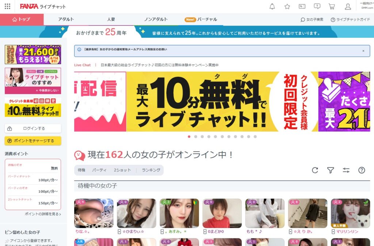Open the filter funnel icon
The image size is (374, 246).
[x=330, y=170]
